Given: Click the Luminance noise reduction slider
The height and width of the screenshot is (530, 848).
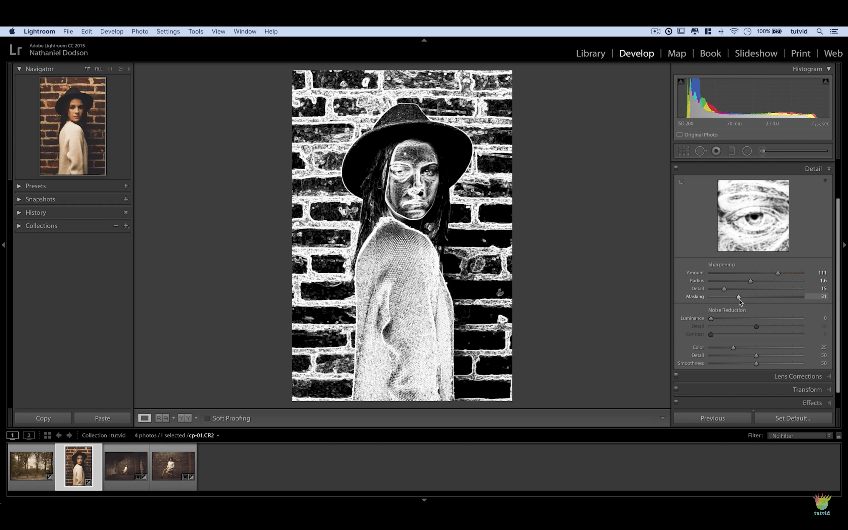Looking at the screenshot, I should pyautogui.click(x=711, y=319).
